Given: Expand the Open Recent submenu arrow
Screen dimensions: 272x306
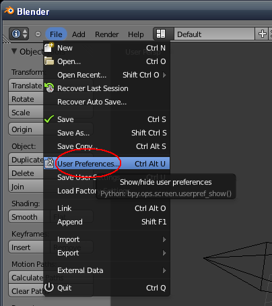Looking at the screenshot, I should (164, 75).
